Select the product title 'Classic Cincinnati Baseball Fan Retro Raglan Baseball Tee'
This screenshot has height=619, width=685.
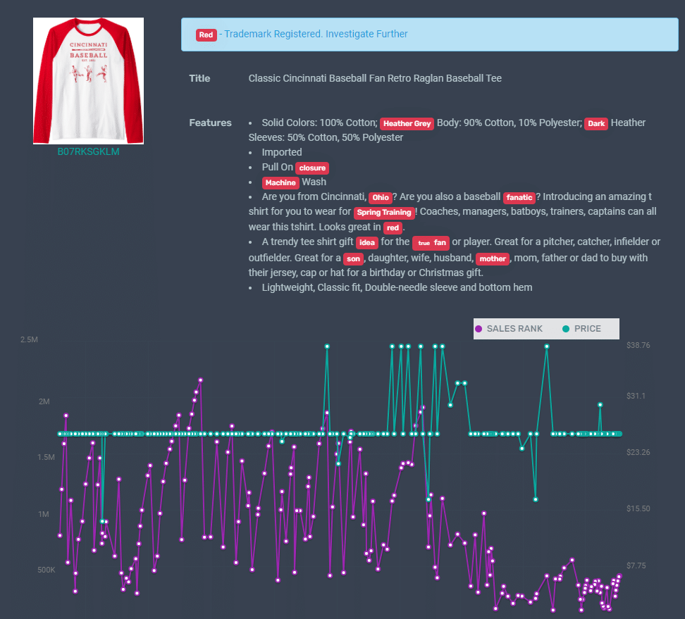[x=375, y=78]
